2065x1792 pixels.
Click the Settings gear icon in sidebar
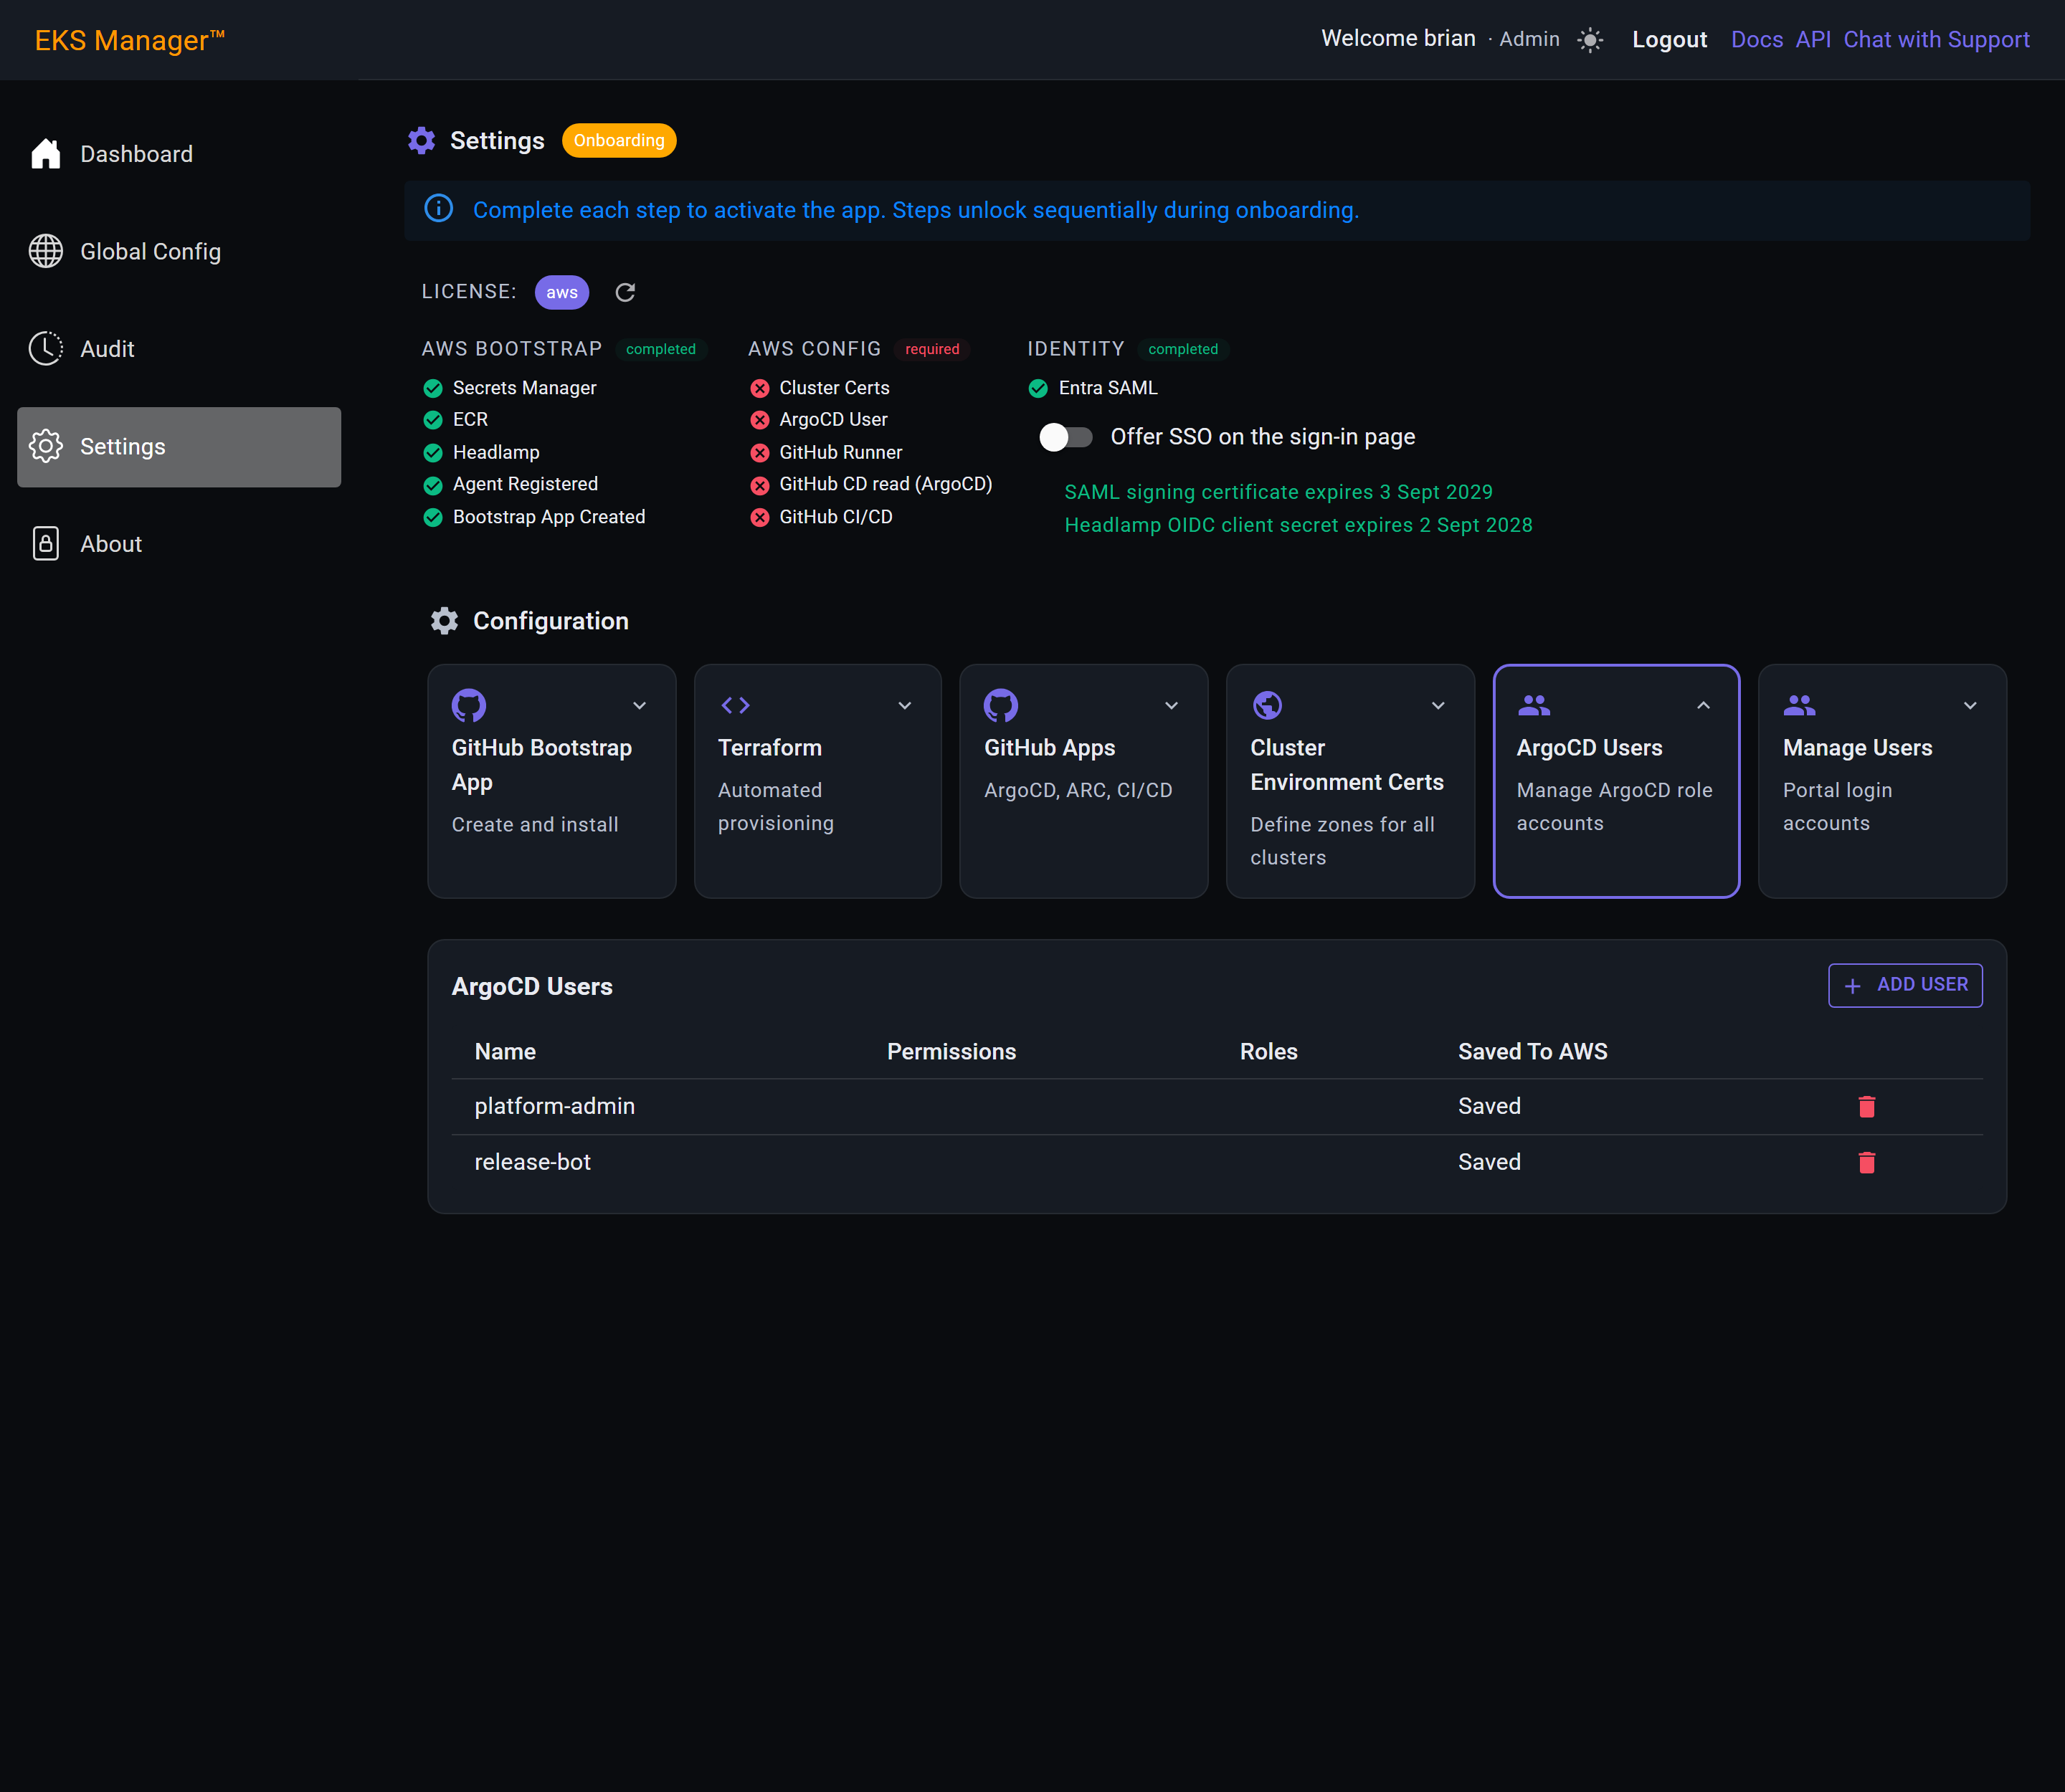click(46, 446)
